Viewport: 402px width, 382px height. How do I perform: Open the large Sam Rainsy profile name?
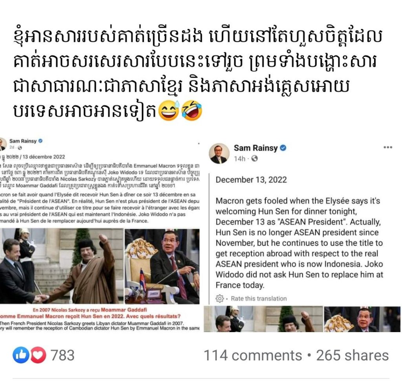(256, 148)
